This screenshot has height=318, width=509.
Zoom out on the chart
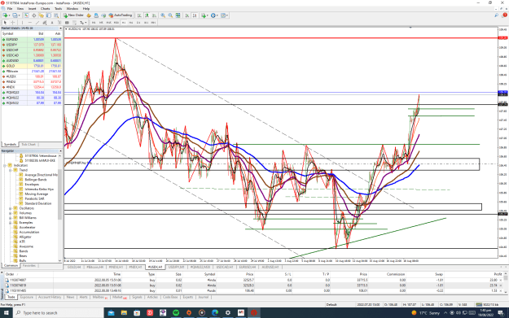[170, 15]
